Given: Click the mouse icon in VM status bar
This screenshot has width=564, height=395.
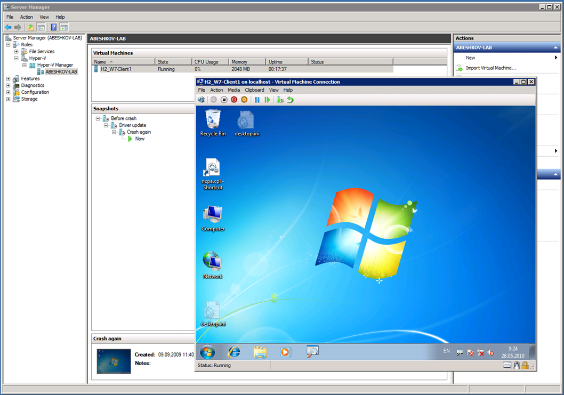Looking at the screenshot, I should point(517,366).
